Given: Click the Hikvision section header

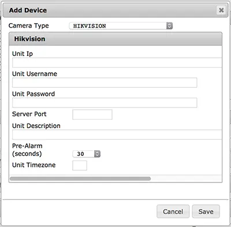Looking at the screenshot, I should [115, 39].
